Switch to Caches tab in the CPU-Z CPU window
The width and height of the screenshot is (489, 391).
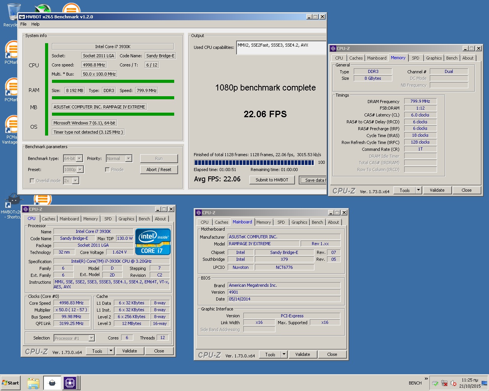(49, 219)
